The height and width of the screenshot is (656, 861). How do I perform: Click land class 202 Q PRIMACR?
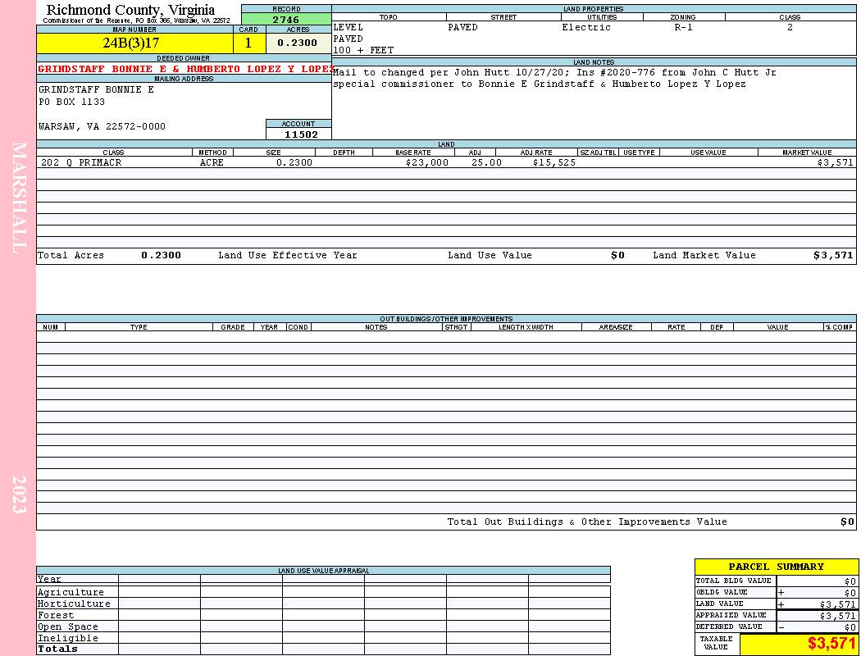(x=81, y=162)
